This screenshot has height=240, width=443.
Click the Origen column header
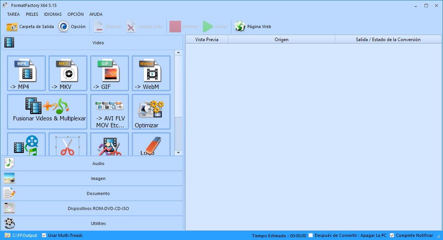click(x=281, y=39)
